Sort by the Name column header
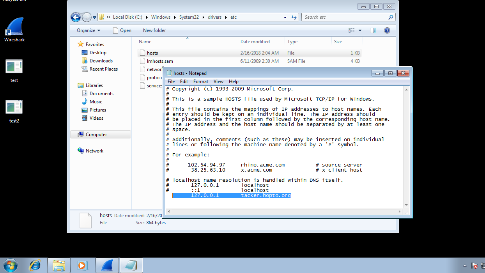Screen dimensions: 485x273 [187, 42]
